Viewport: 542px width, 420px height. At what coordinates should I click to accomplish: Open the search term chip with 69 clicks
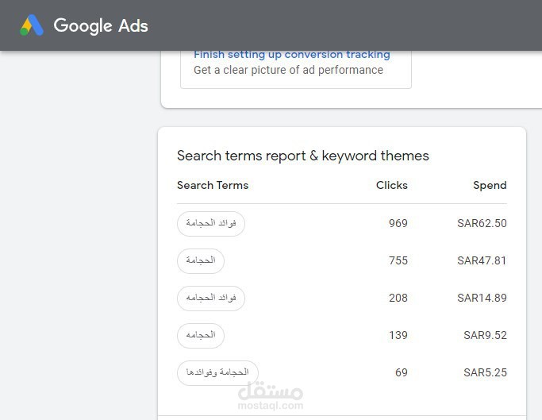217,372
